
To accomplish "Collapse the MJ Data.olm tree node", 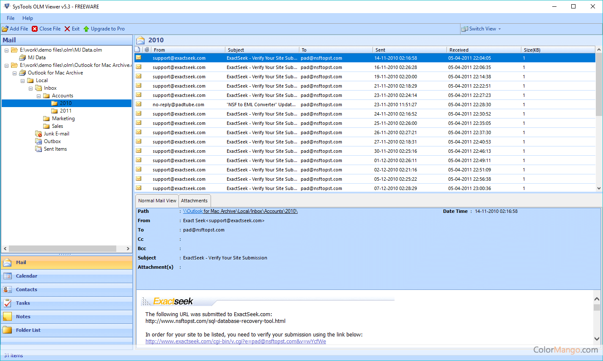I will point(6,50).
